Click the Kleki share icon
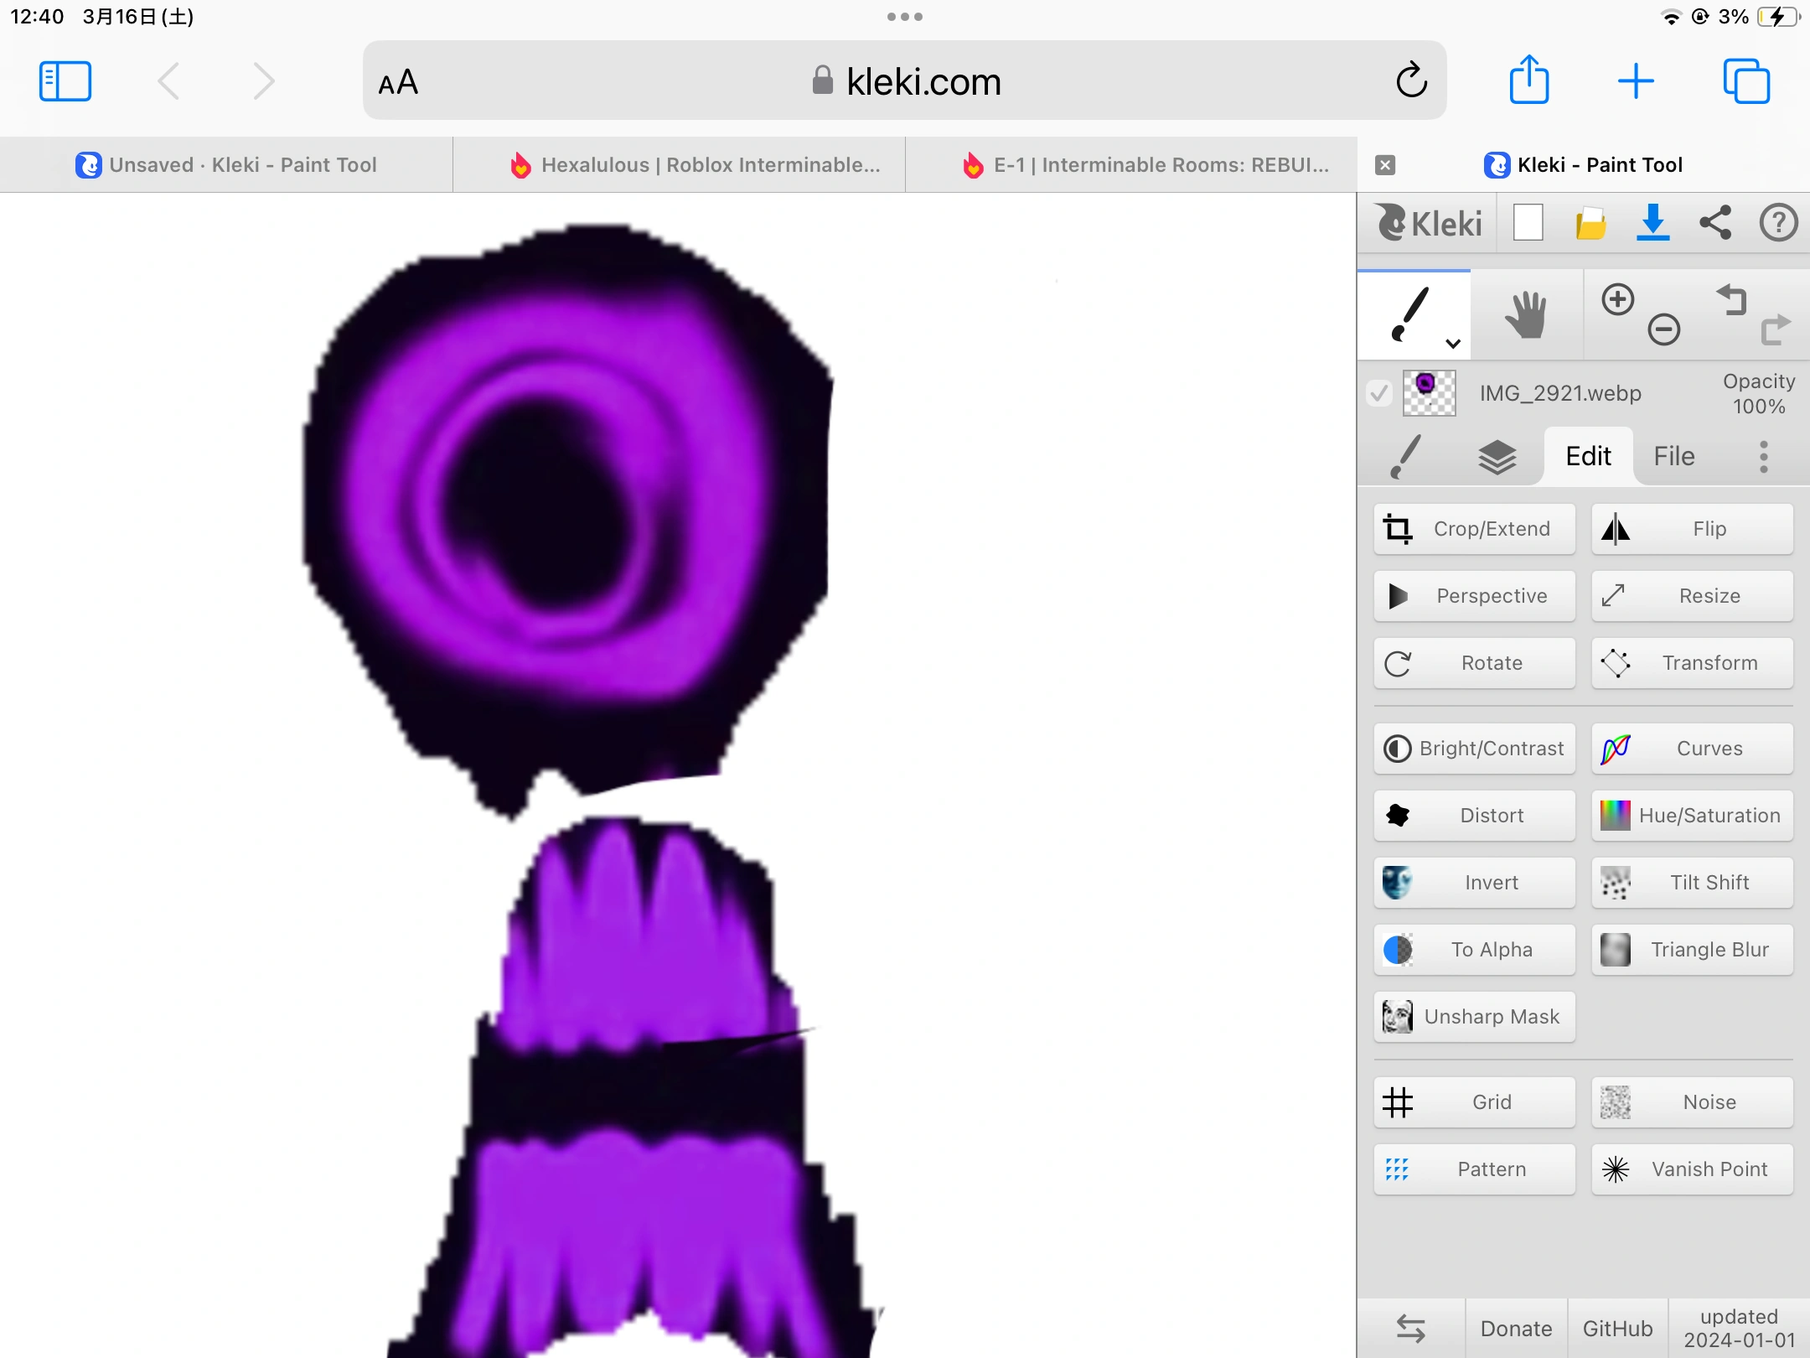The height and width of the screenshot is (1358, 1810). [1715, 223]
